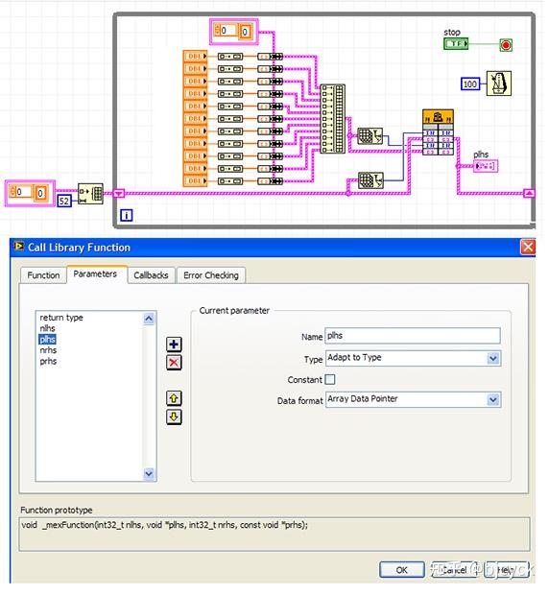Select the Build Array node
Viewport: 549px width, 595px height.
coord(332,119)
